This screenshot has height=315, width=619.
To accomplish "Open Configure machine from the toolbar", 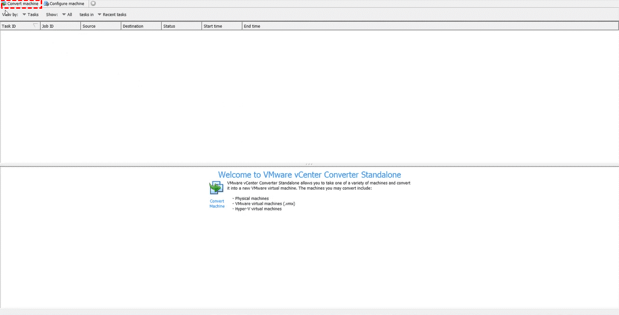I will click(x=64, y=4).
